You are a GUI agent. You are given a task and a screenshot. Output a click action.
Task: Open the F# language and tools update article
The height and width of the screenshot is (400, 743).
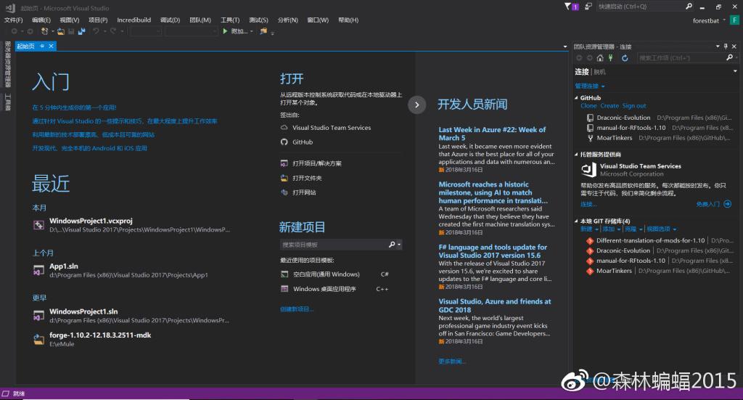(493, 251)
